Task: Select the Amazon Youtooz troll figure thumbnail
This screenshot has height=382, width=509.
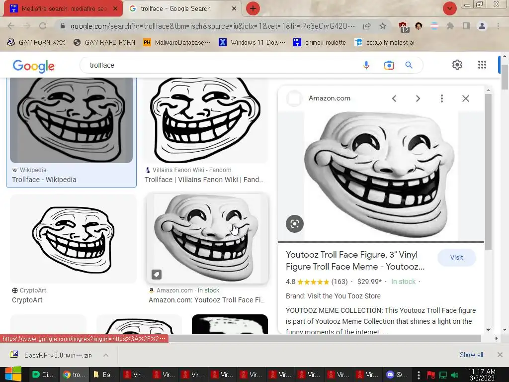Action: tap(207, 239)
